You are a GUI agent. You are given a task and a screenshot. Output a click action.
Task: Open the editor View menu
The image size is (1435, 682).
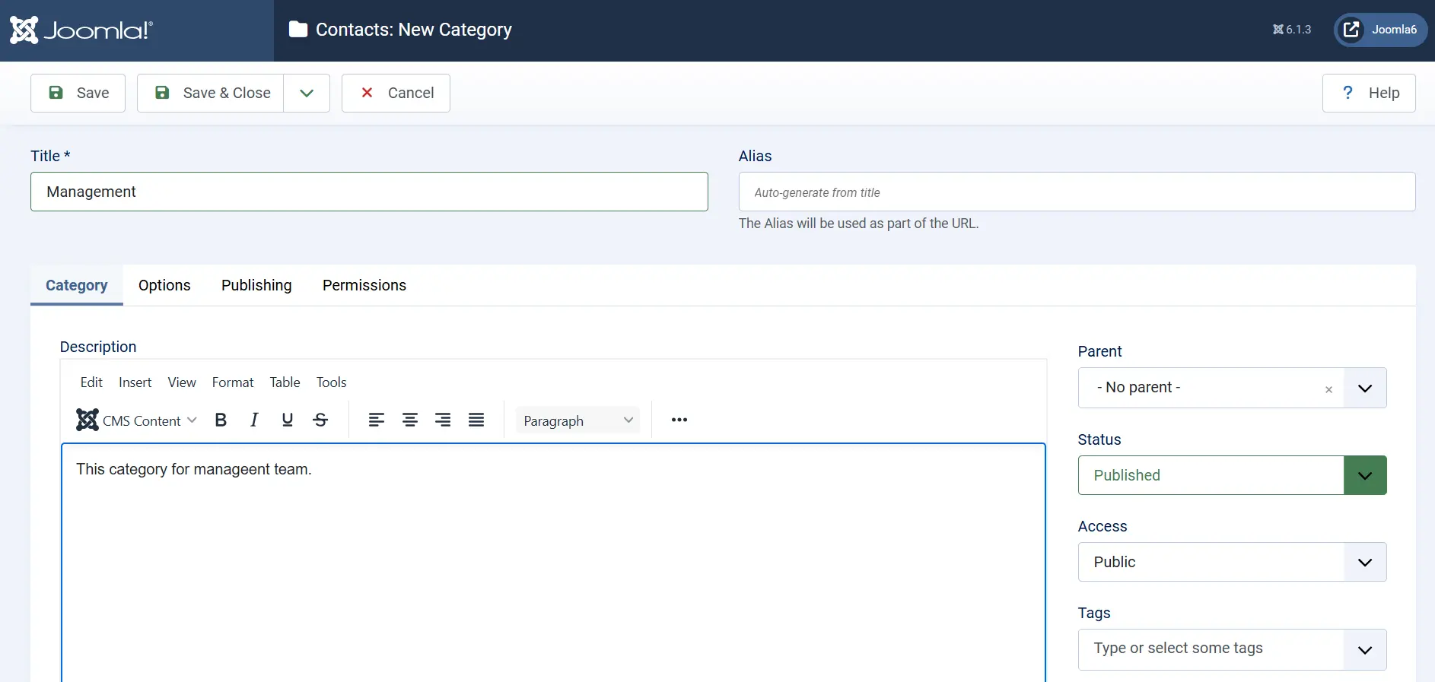click(x=182, y=382)
